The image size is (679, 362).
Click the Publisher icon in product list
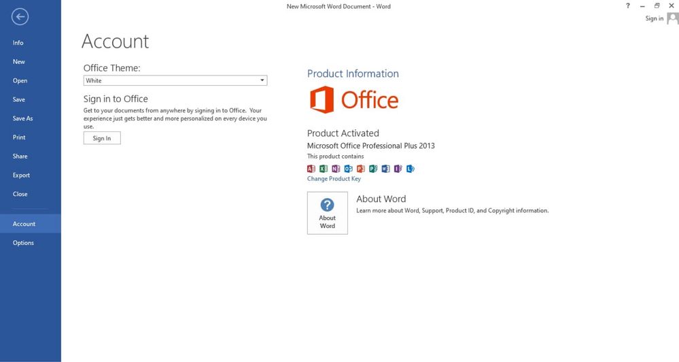[373, 169]
